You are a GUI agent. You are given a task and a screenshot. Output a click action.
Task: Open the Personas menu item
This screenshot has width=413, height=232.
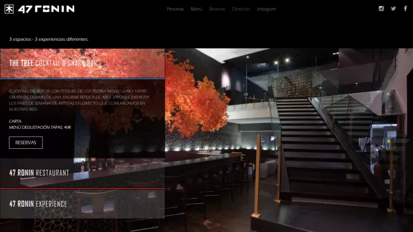click(175, 9)
